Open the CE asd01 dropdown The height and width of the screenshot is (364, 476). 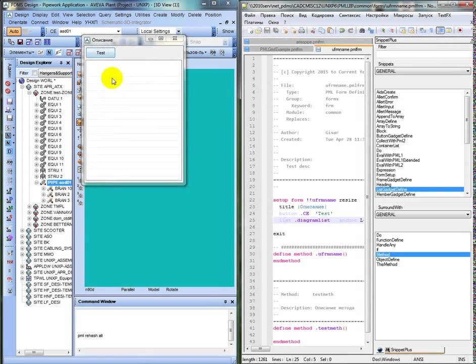118,31
